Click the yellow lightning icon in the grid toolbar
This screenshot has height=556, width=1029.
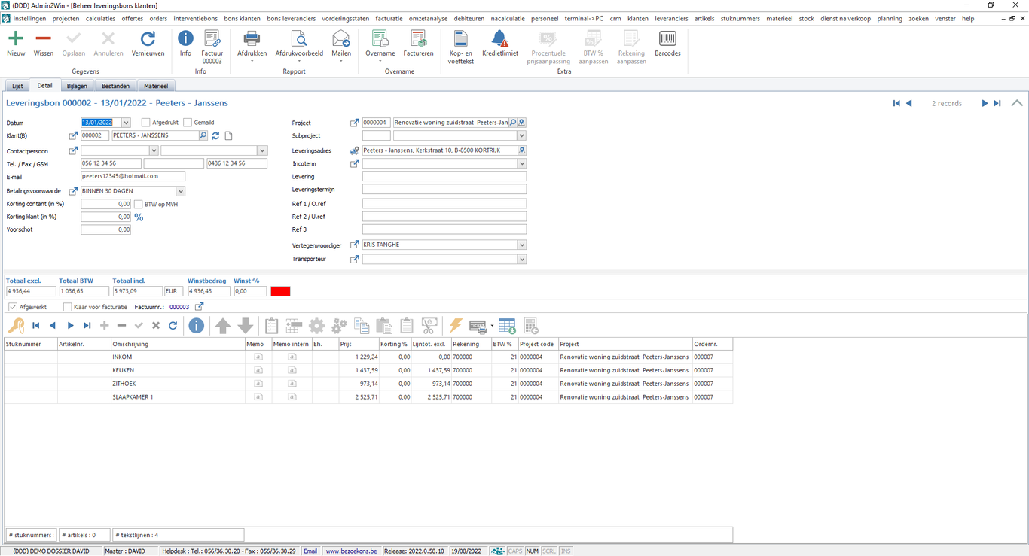tap(455, 326)
